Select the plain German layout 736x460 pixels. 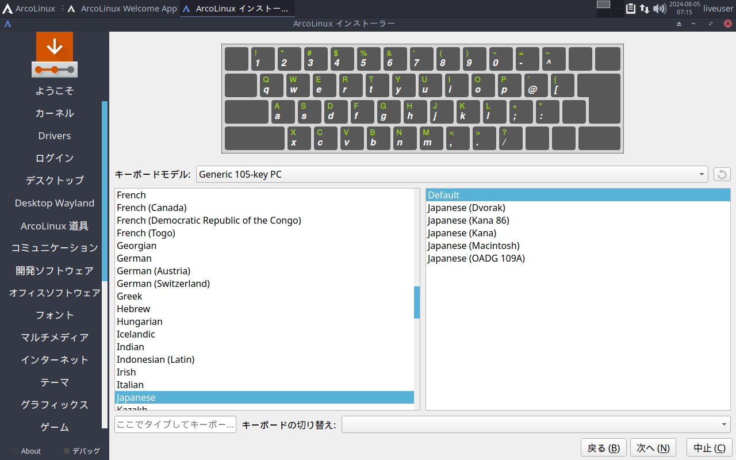click(264, 258)
